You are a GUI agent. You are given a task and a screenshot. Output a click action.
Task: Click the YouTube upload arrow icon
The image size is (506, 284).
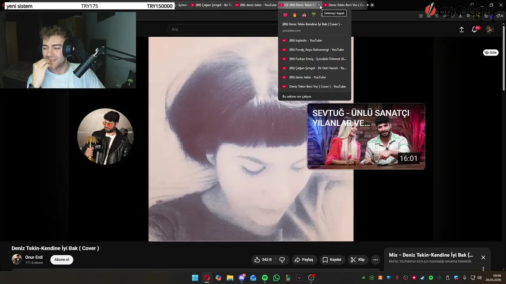click(461, 30)
